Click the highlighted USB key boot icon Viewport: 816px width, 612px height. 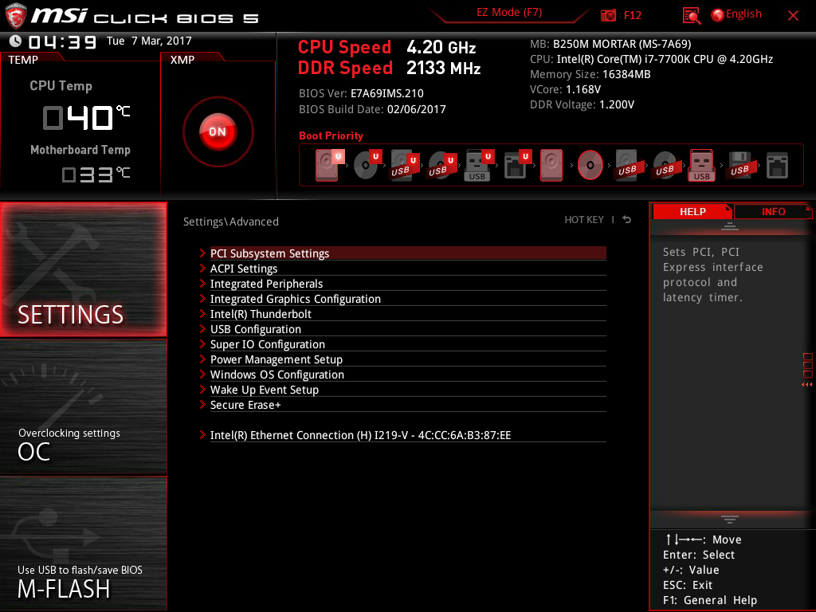(x=701, y=166)
